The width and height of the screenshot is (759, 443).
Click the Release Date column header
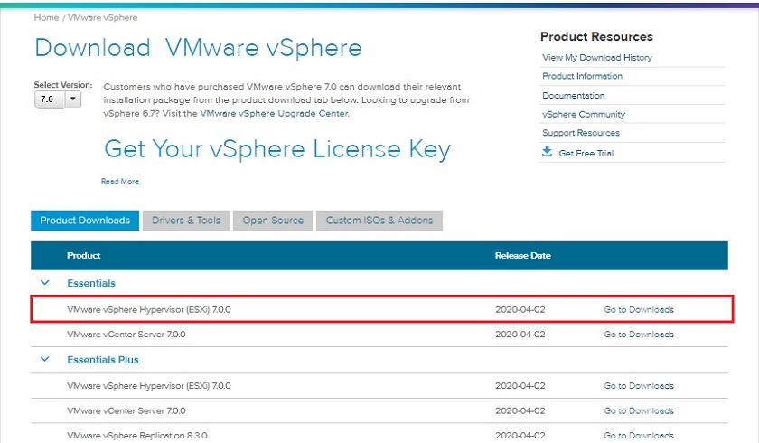tap(523, 255)
